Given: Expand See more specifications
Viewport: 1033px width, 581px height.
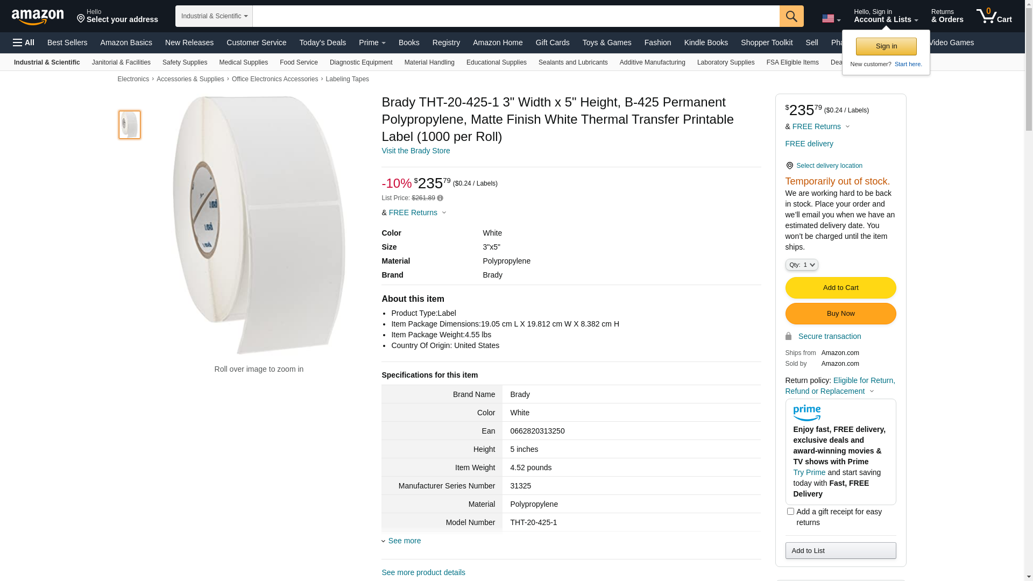Looking at the screenshot, I should [x=404, y=541].
